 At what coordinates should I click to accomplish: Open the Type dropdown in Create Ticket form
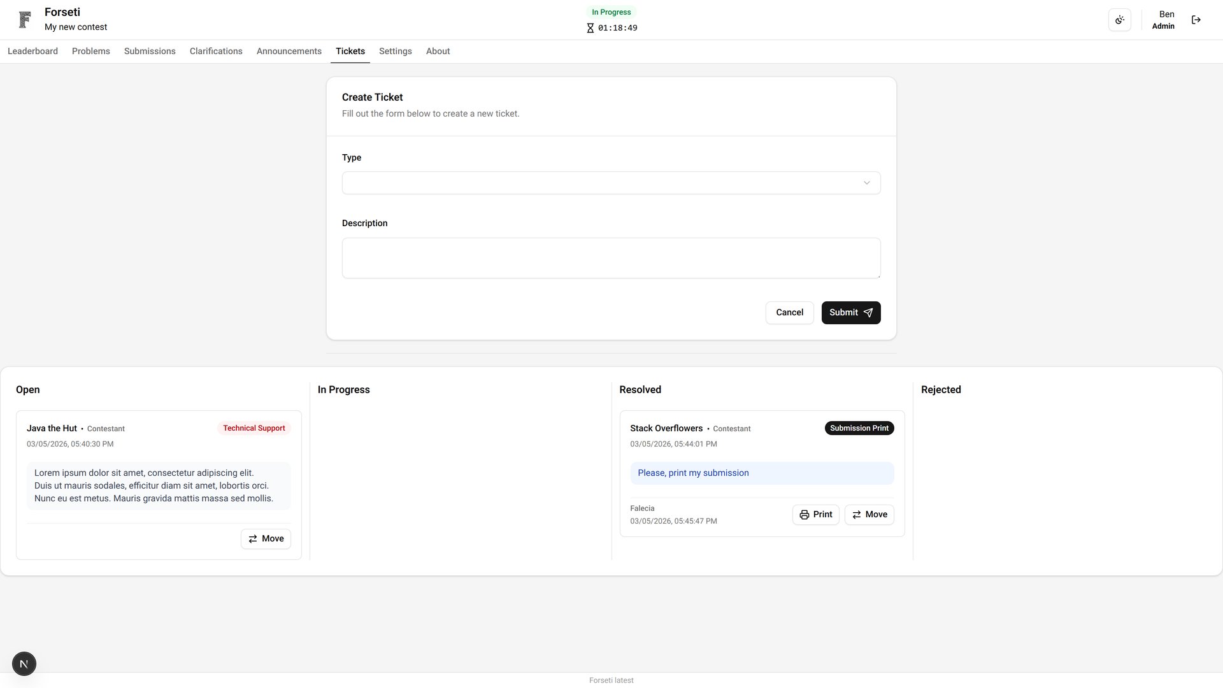tap(611, 183)
